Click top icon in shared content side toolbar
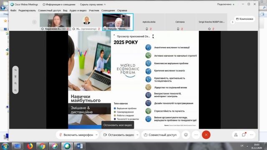This screenshot has width=267, height=150. click(x=15, y=70)
